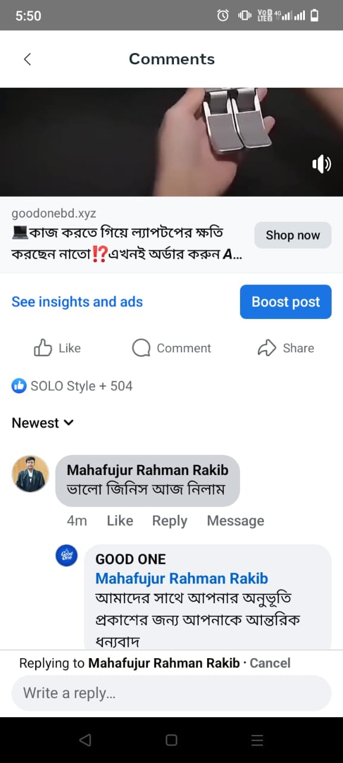Mute the video with the speaker icon
Image resolution: width=343 pixels, height=763 pixels.
coord(322,164)
